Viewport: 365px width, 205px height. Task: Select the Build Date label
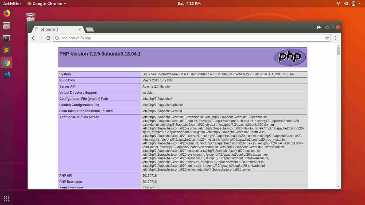coord(67,80)
